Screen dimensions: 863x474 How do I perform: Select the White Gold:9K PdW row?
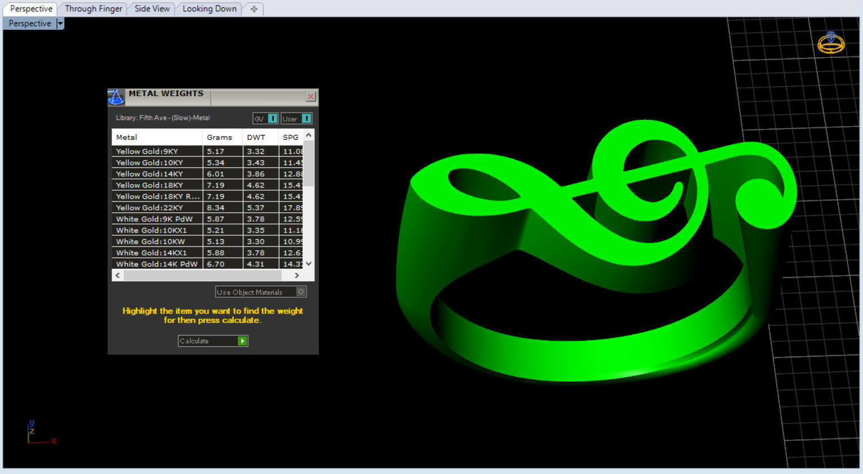[x=207, y=219]
